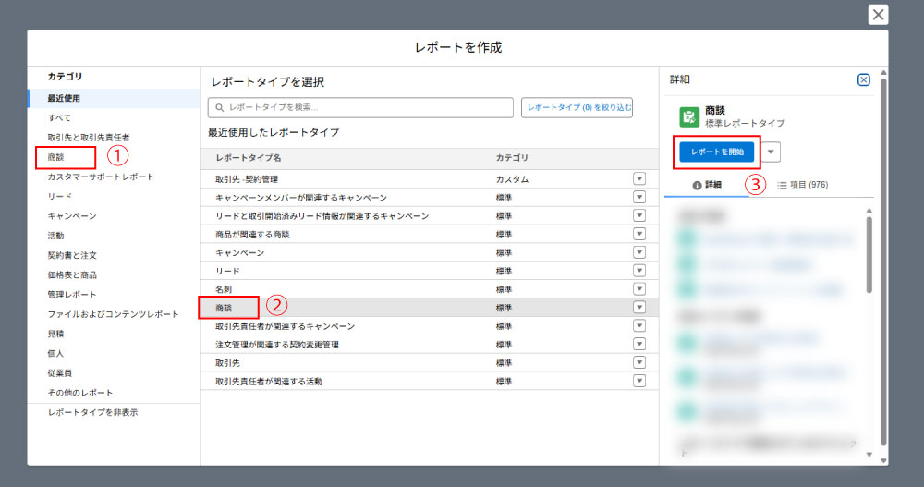Select 価格表と商品 category
The width and height of the screenshot is (924, 487).
[x=72, y=274]
